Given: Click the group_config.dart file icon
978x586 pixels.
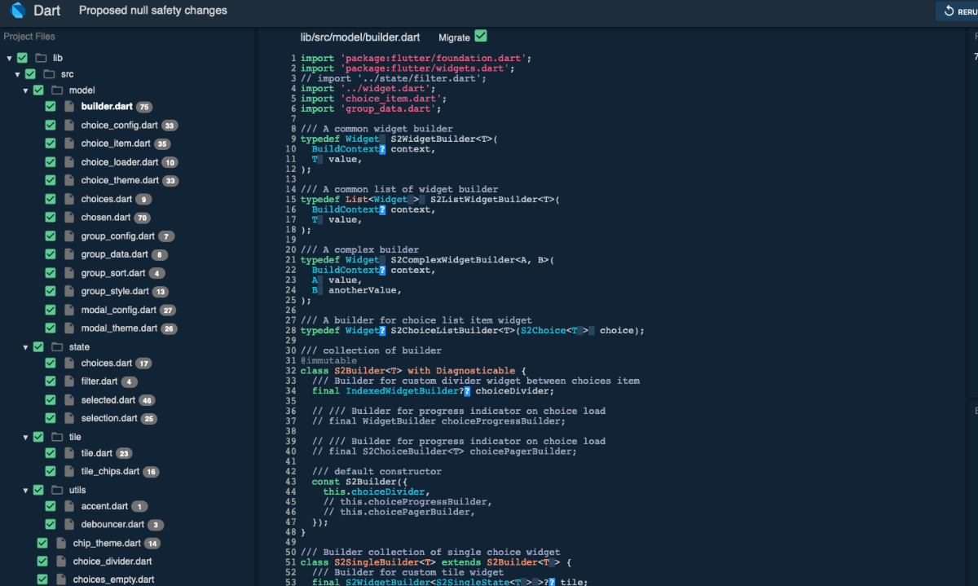Looking at the screenshot, I should point(69,236).
